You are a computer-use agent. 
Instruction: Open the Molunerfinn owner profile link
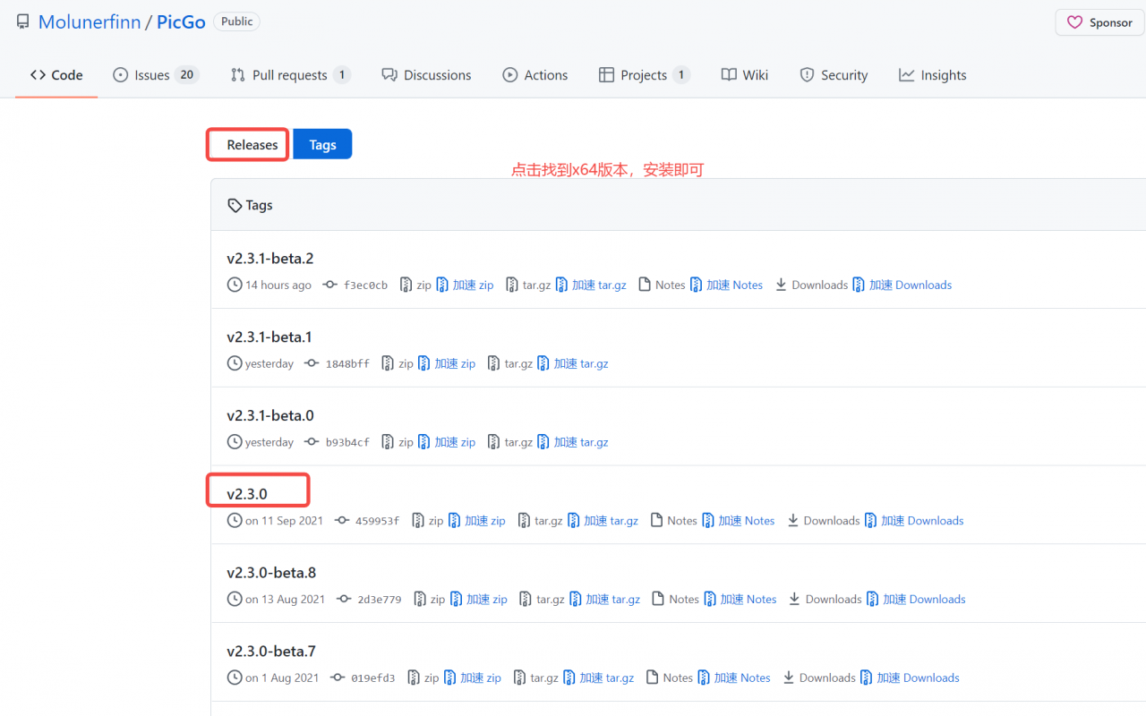pyautogui.click(x=90, y=22)
